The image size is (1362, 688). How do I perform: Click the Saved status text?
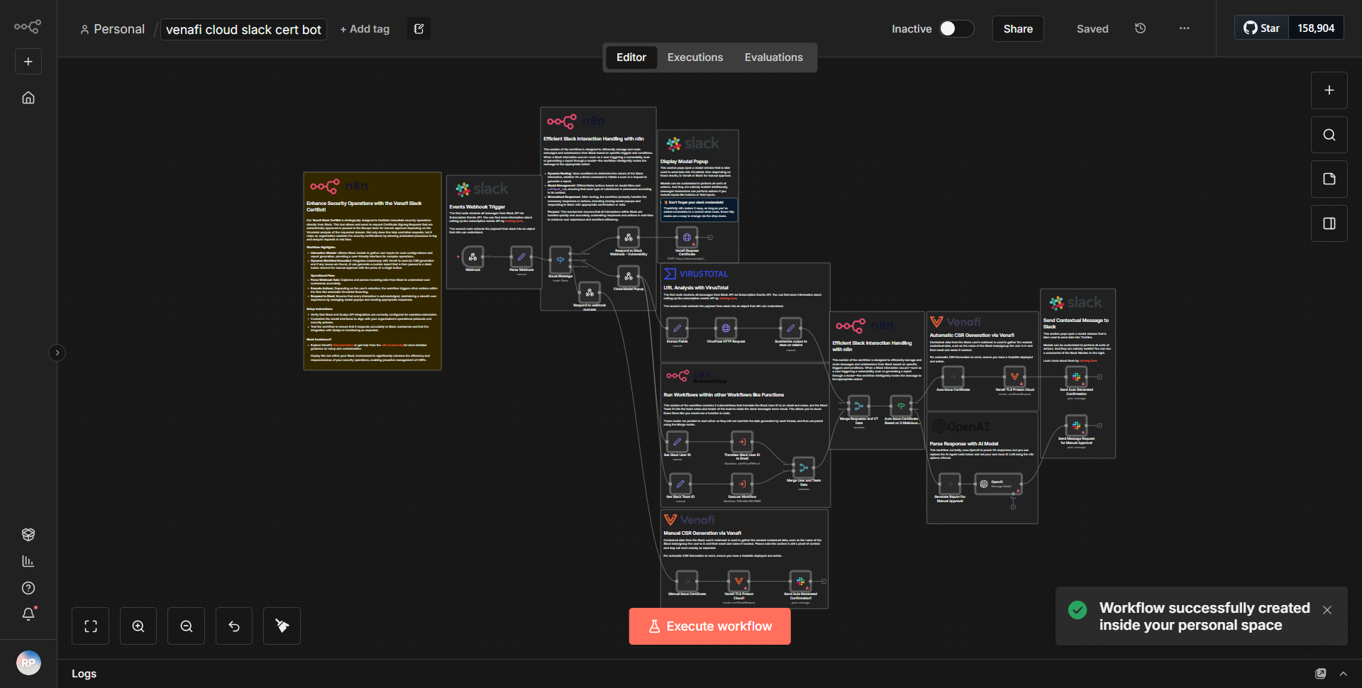(x=1092, y=29)
